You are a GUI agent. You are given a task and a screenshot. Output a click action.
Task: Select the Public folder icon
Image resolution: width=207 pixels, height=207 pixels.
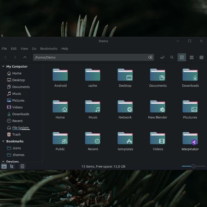(60, 138)
